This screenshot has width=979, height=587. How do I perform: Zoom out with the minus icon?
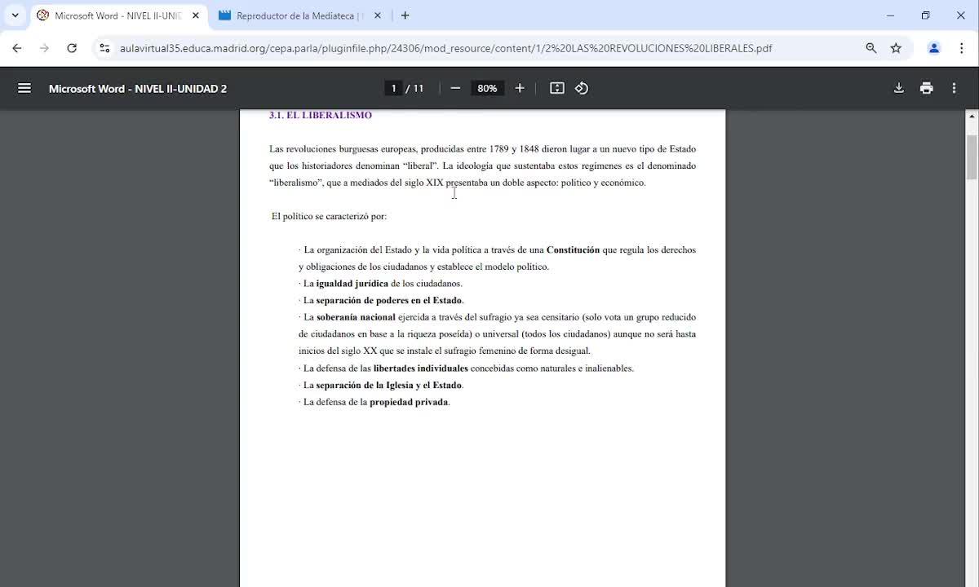tap(455, 88)
